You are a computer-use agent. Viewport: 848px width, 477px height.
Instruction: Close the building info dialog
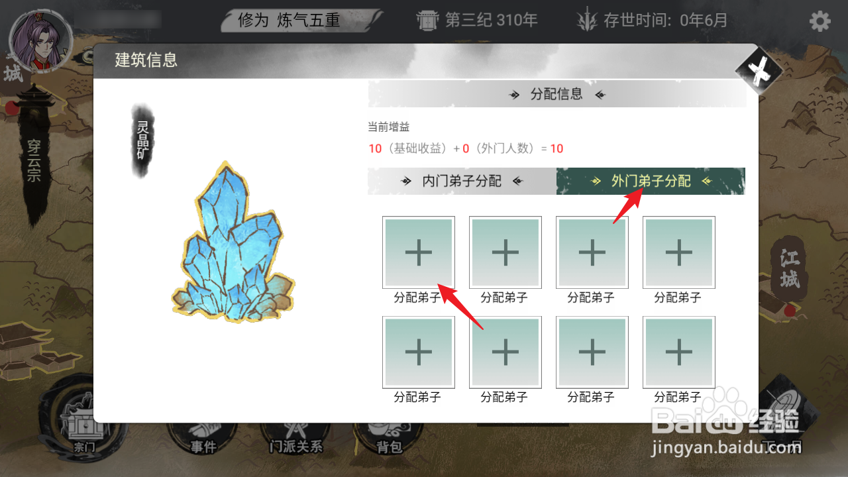pyautogui.click(x=761, y=70)
